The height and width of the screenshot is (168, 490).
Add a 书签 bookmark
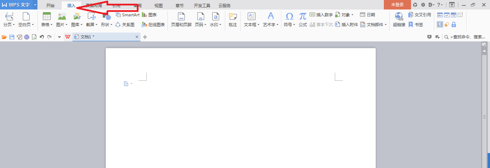416,24
